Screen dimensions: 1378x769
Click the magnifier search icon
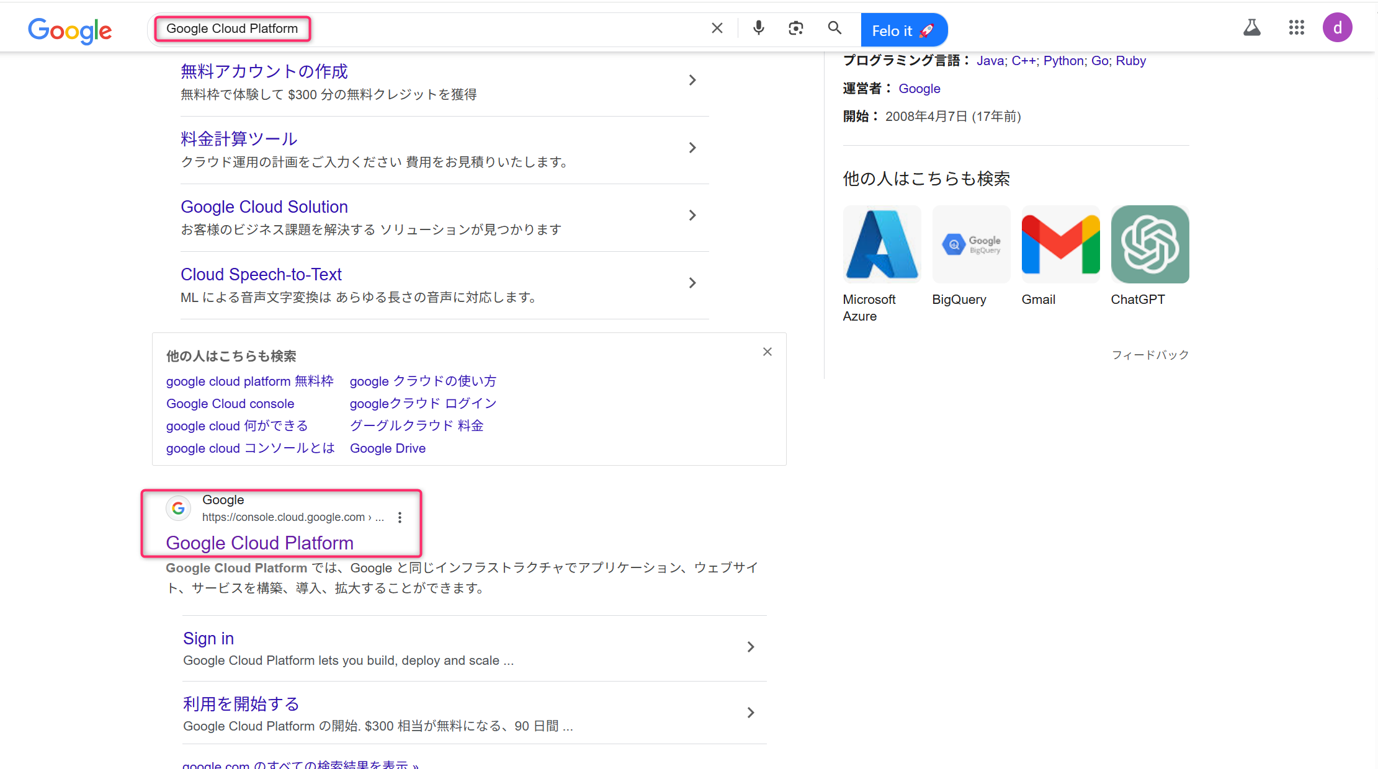pyautogui.click(x=834, y=28)
